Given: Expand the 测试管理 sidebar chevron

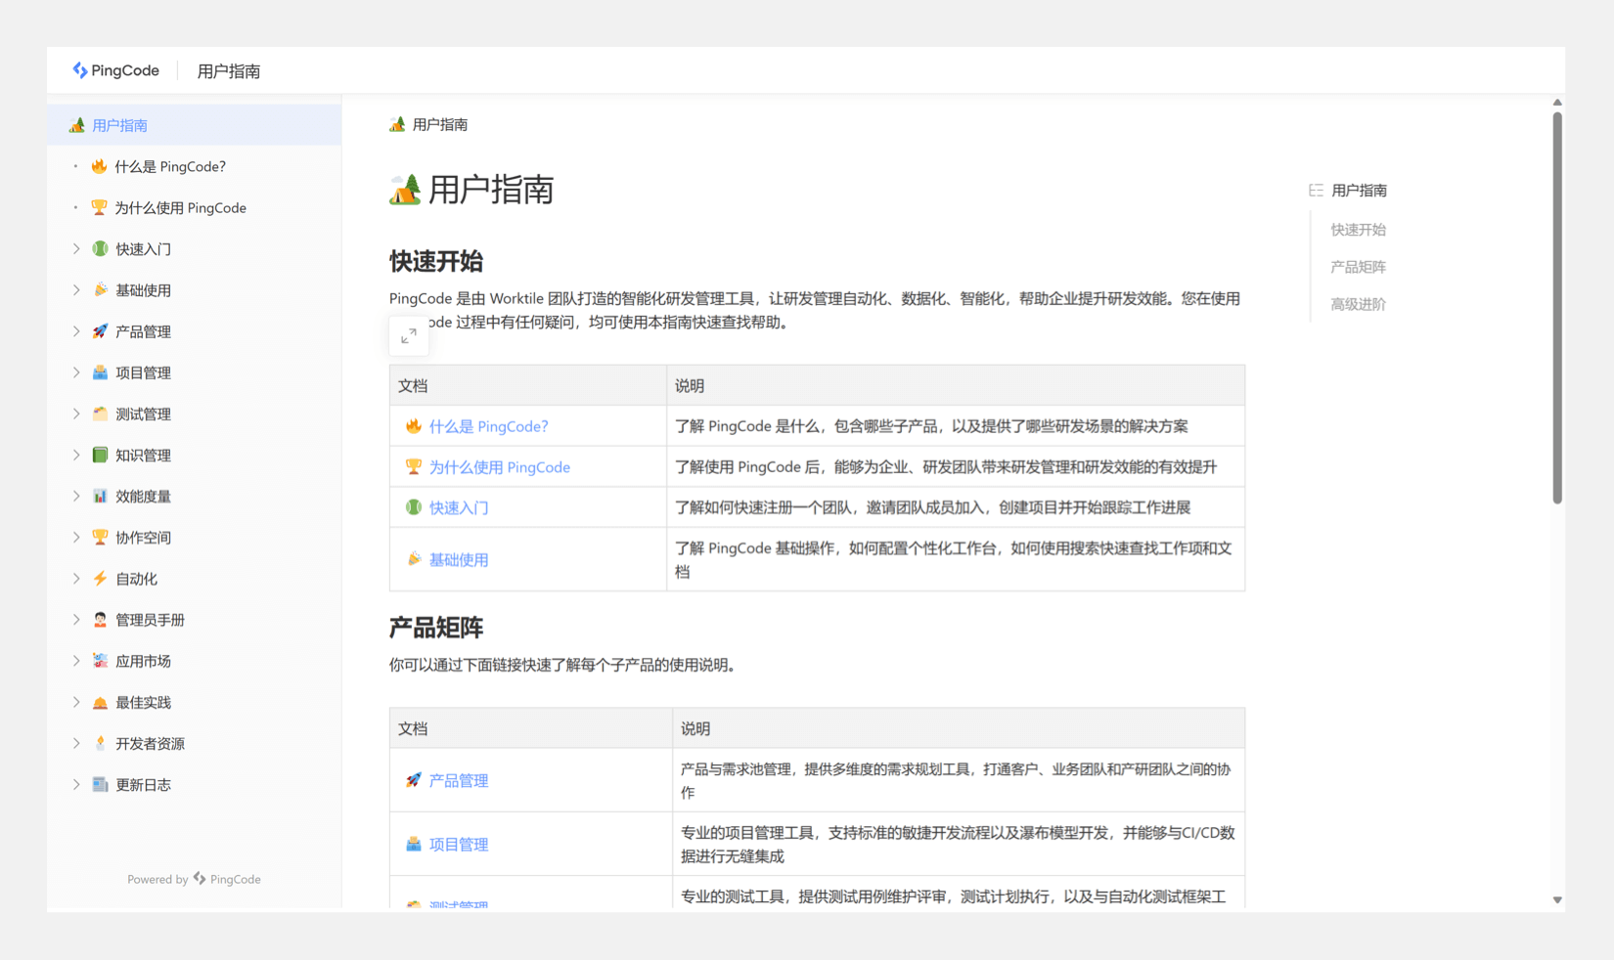Looking at the screenshot, I should [x=76, y=414].
